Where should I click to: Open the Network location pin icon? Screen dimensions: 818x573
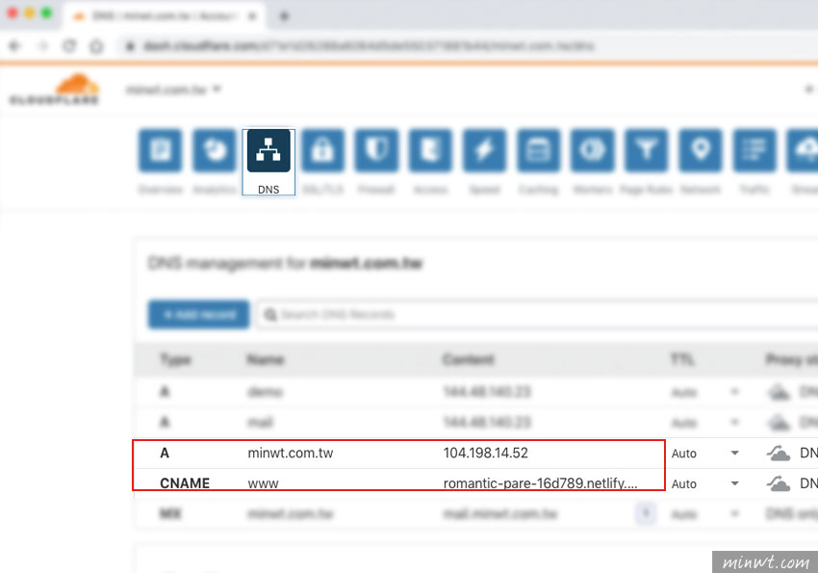[701, 151]
